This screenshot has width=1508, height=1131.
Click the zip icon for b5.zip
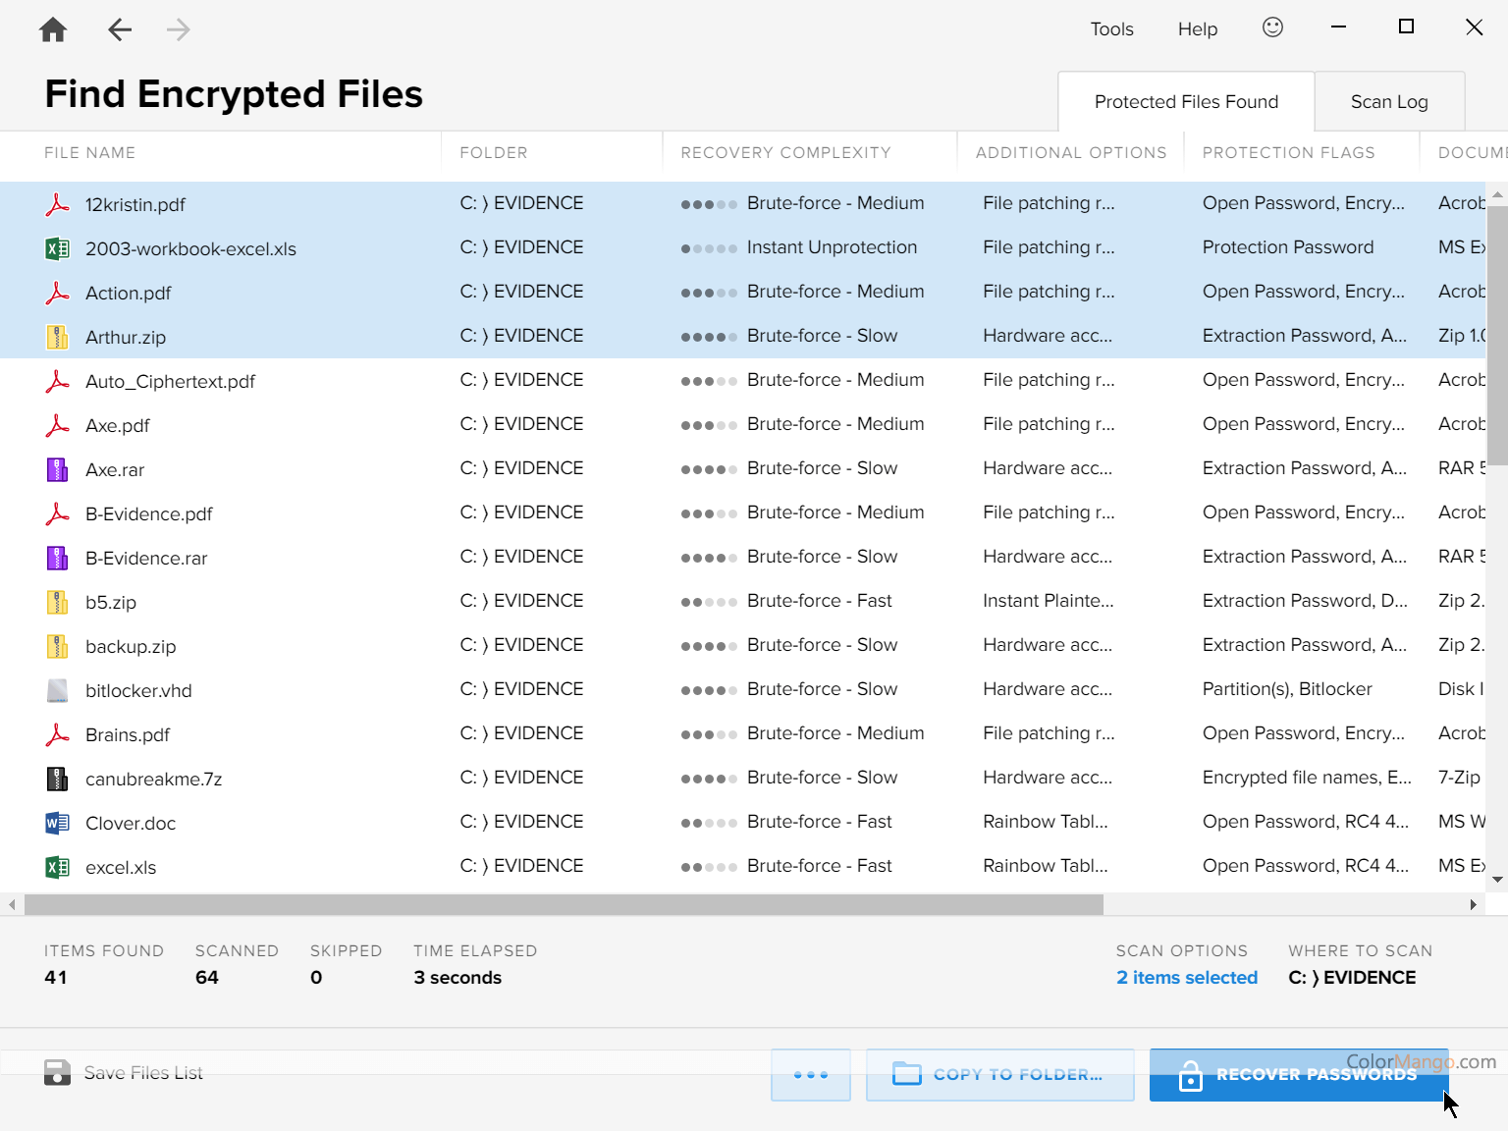tap(58, 602)
